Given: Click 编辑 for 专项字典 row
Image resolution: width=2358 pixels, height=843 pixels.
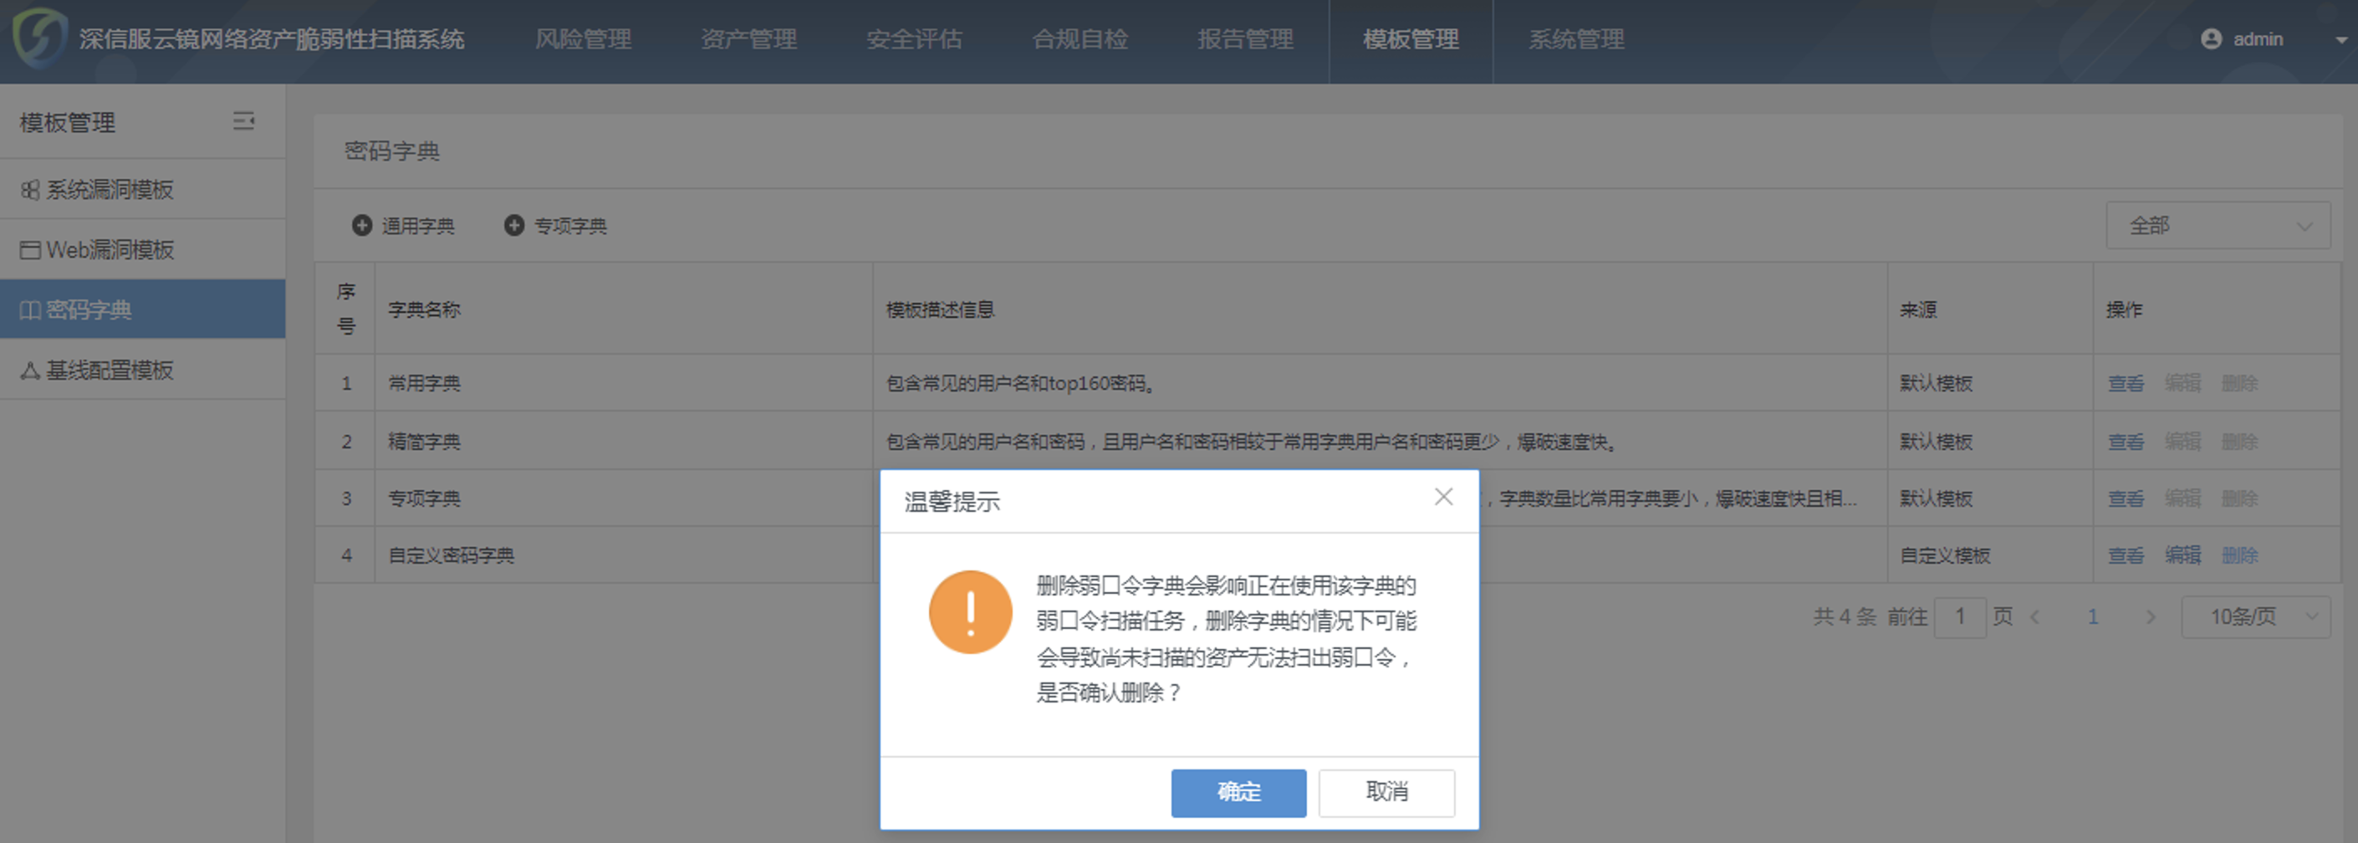Looking at the screenshot, I should tap(2183, 498).
